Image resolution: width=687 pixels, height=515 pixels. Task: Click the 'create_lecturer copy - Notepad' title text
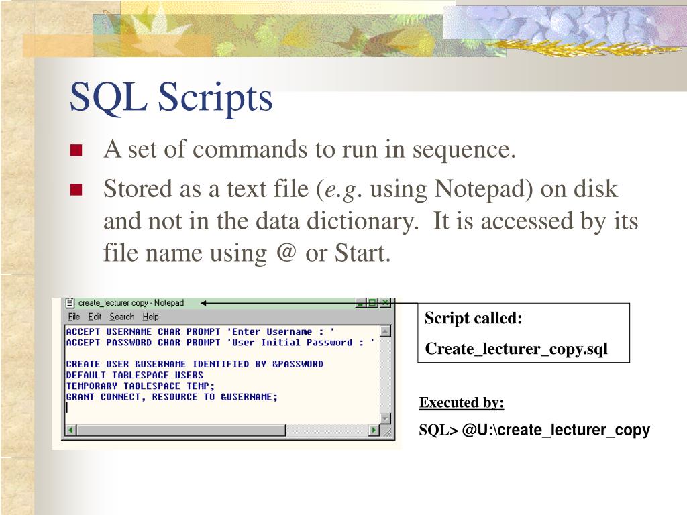pos(131,302)
